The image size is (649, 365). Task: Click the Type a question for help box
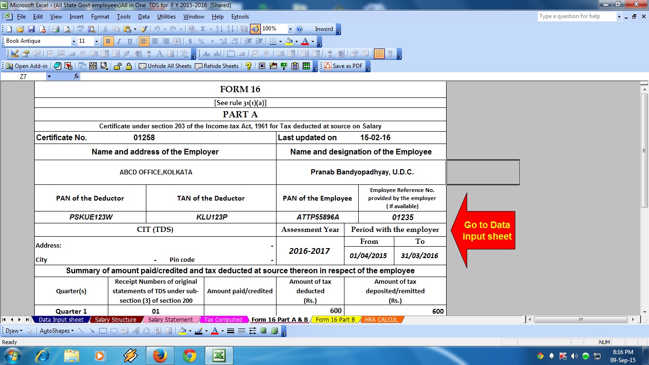click(x=577, y=16)
